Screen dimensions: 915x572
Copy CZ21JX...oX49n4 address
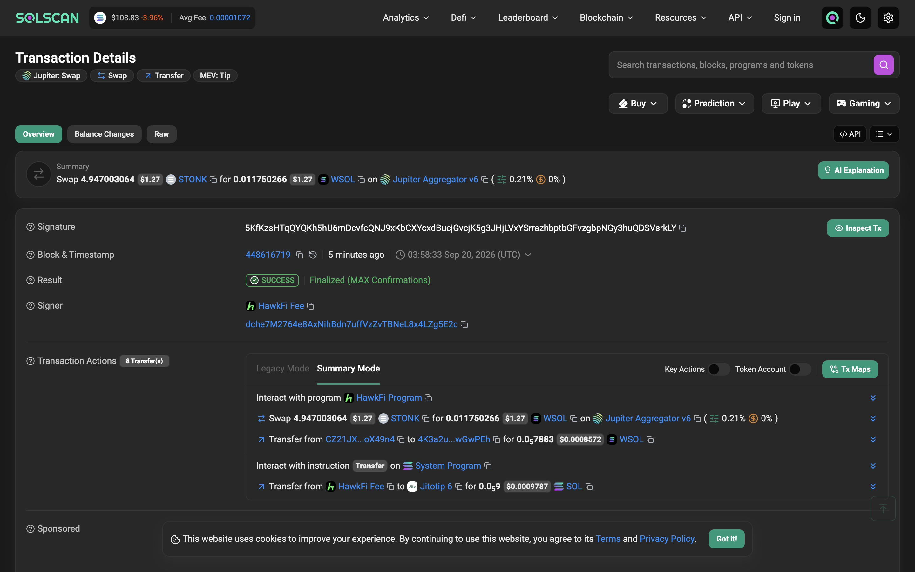click(401, 439)
